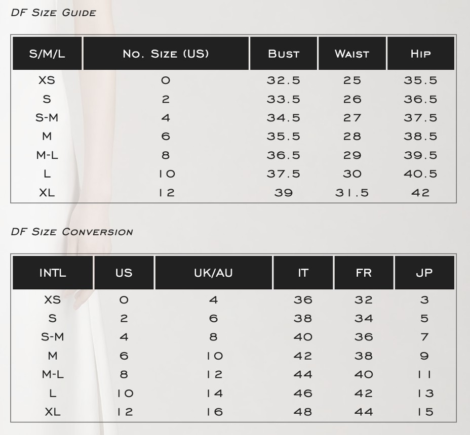Select the No. Size (US) header
Screen dimensions: 470x435
pos(166,53)
